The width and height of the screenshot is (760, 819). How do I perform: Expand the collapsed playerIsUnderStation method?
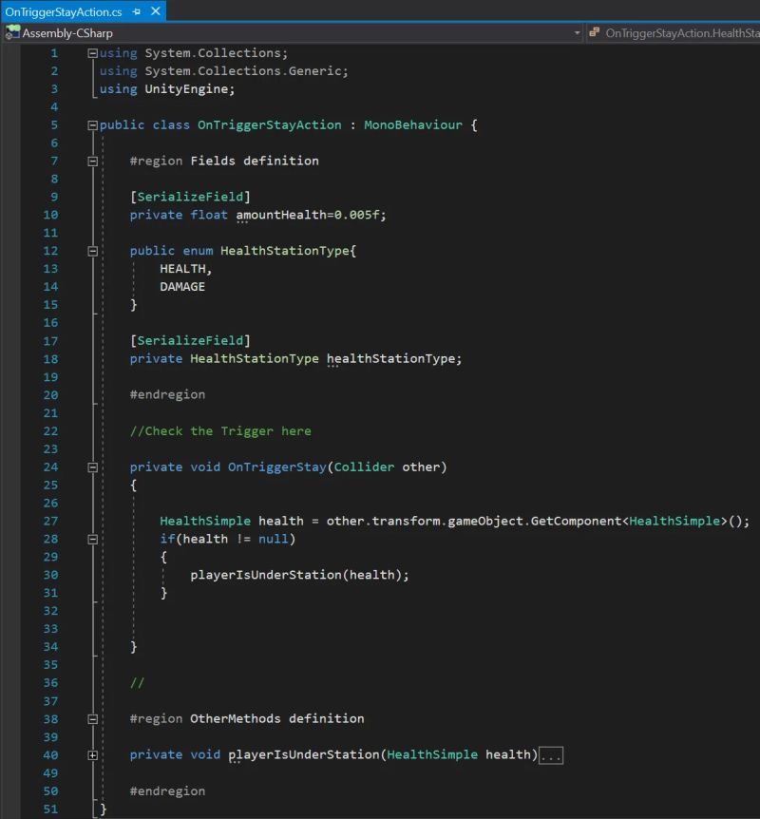pyautogui.click(x=90, y=754)
